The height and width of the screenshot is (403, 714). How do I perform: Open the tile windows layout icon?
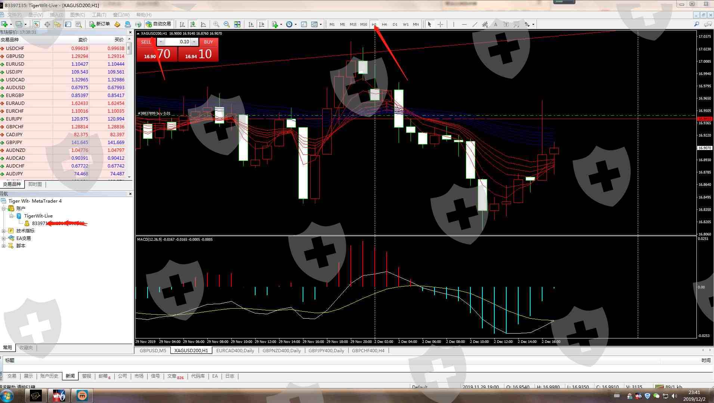tap(237, 24)
